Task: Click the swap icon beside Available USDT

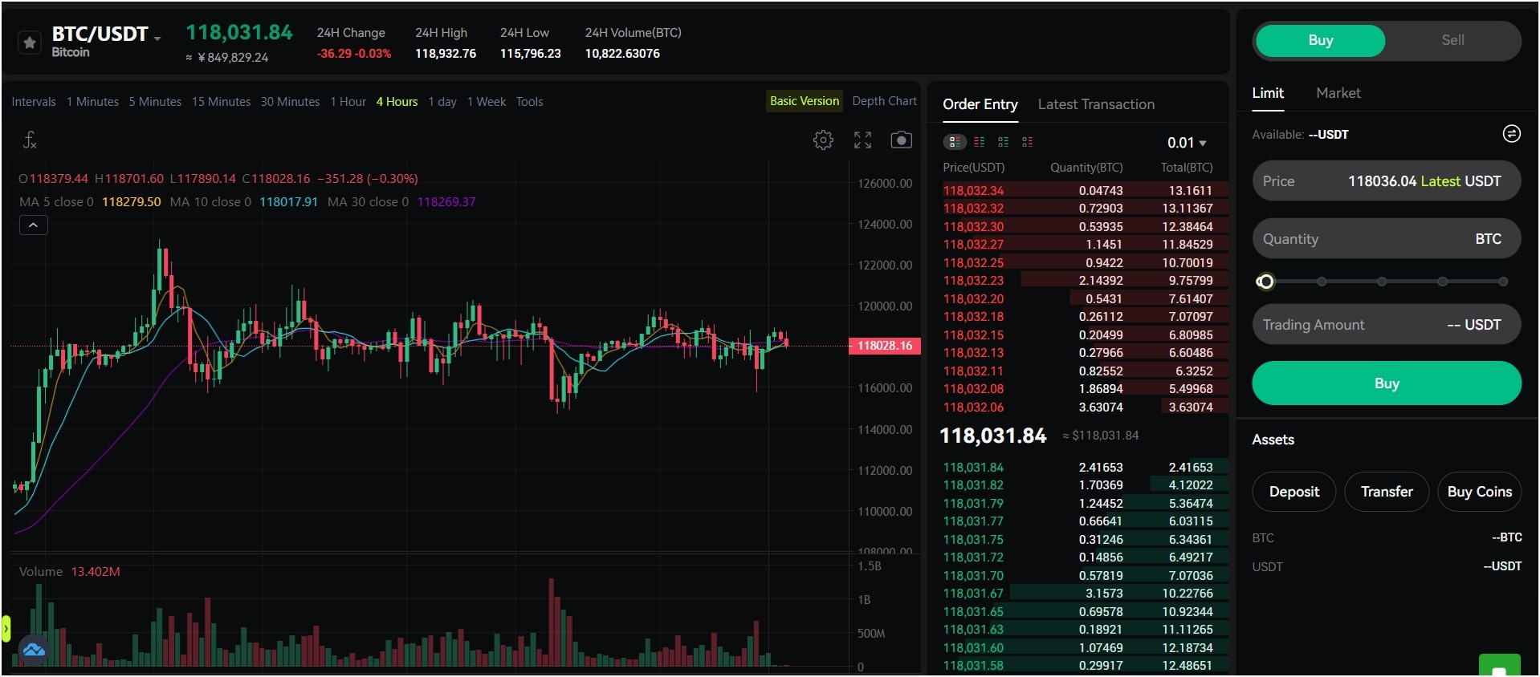Action: (x=1511, y=134)
